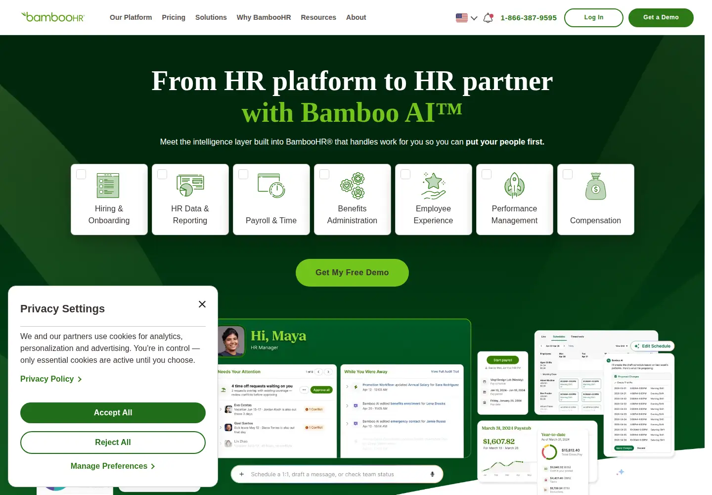Screen dimensions: 712x495
Task: Reject all cookies
Action: point(113,443)
